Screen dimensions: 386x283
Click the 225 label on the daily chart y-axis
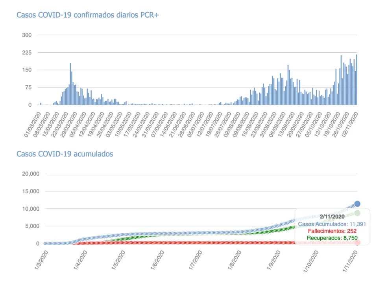tap(27, 53)
